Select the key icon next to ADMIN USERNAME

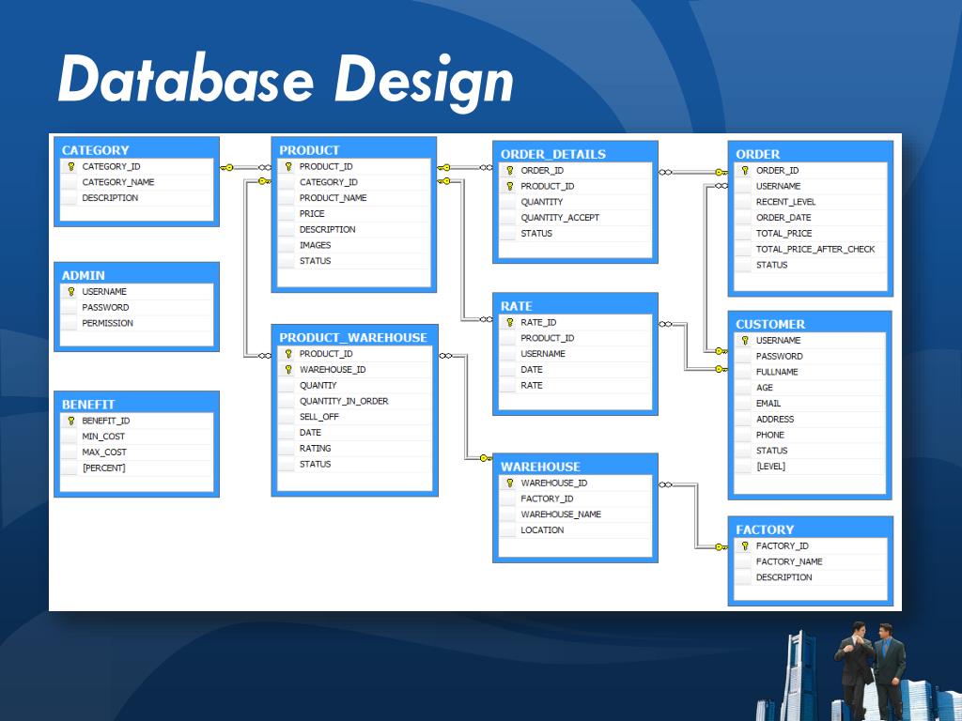71,291
